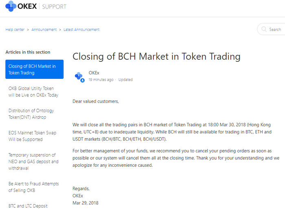The height and width of the screenshot is (209, 285).
Task: Click the Articles in this section heading
Action: pos(28,52)
